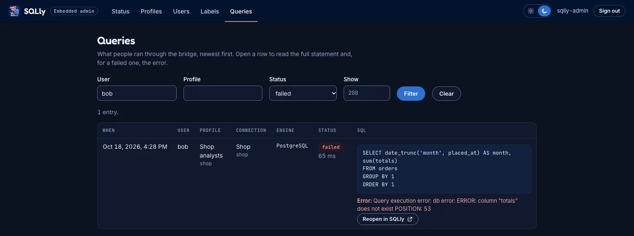Select the Queries tab
This screenshot has width=634, height=236.
(241, 11)
